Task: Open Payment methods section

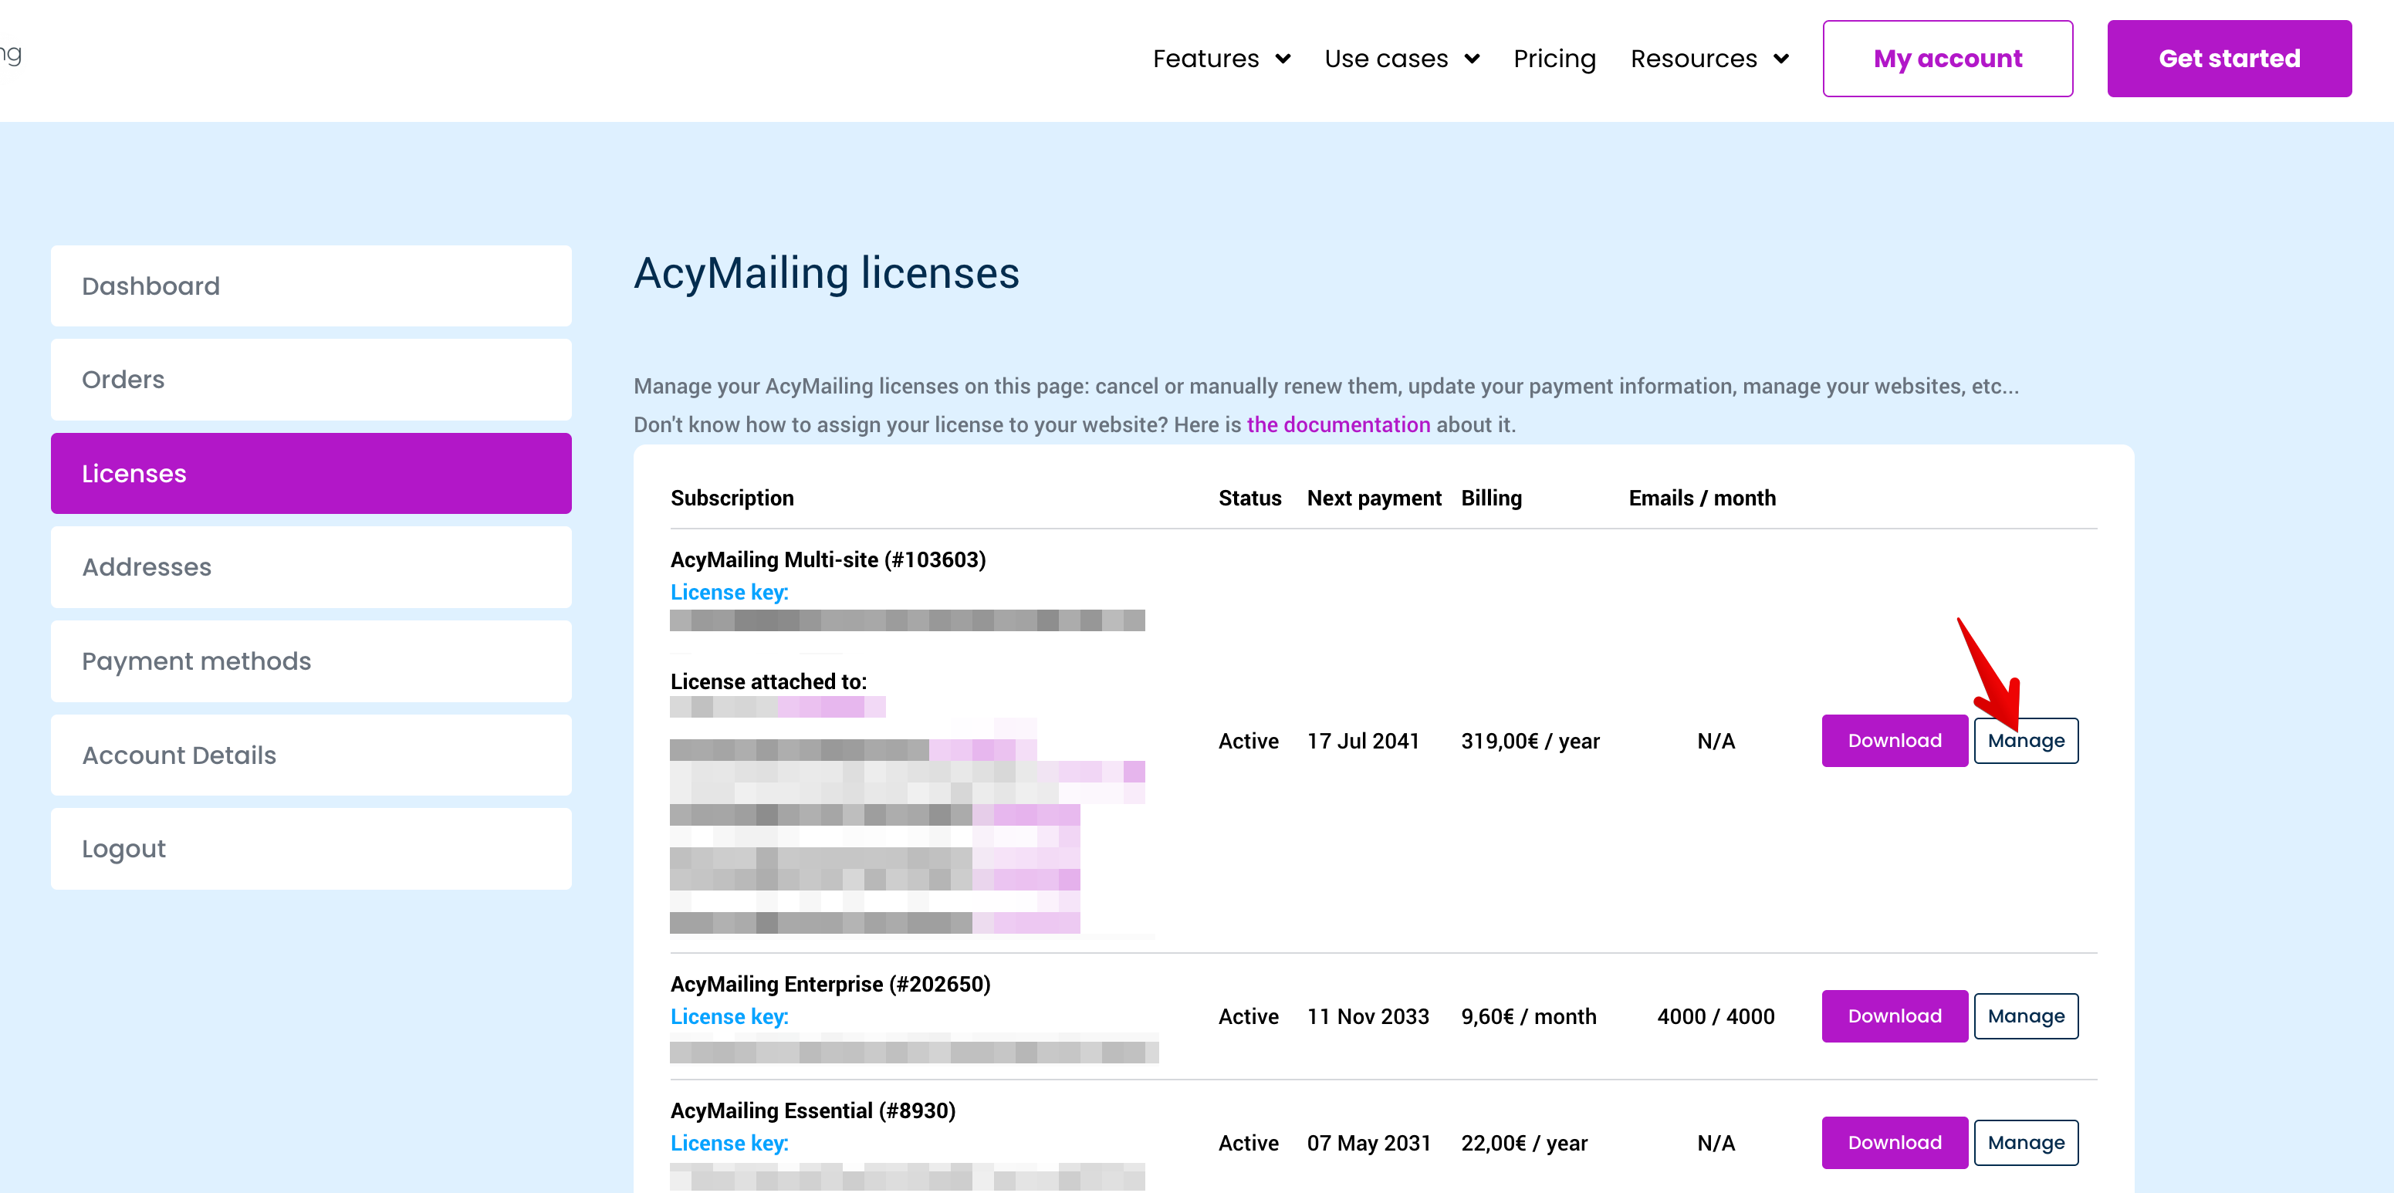Action: (310, 661)
